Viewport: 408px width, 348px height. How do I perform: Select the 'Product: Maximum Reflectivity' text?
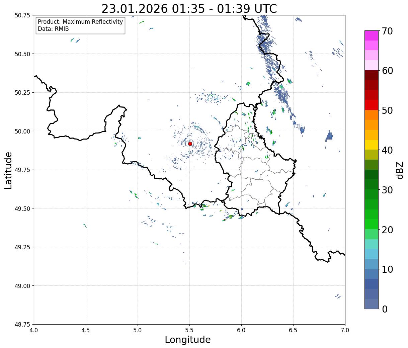(x=80, y=22)
